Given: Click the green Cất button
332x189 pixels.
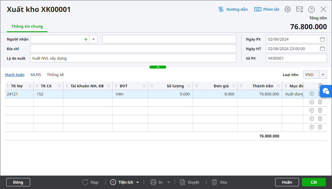Looking at the screenshot, I should [x=314, y=182].
